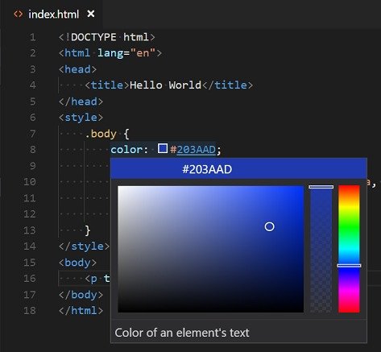Image resolution: width=381 pixels, height=352 pixels.
Task: Click "Color of an element's text" description
Action: click(x=182, y=333)
